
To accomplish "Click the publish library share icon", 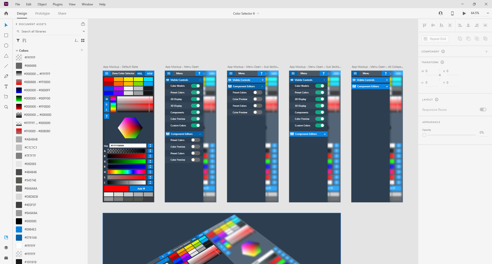I will [x=83, y=24].
